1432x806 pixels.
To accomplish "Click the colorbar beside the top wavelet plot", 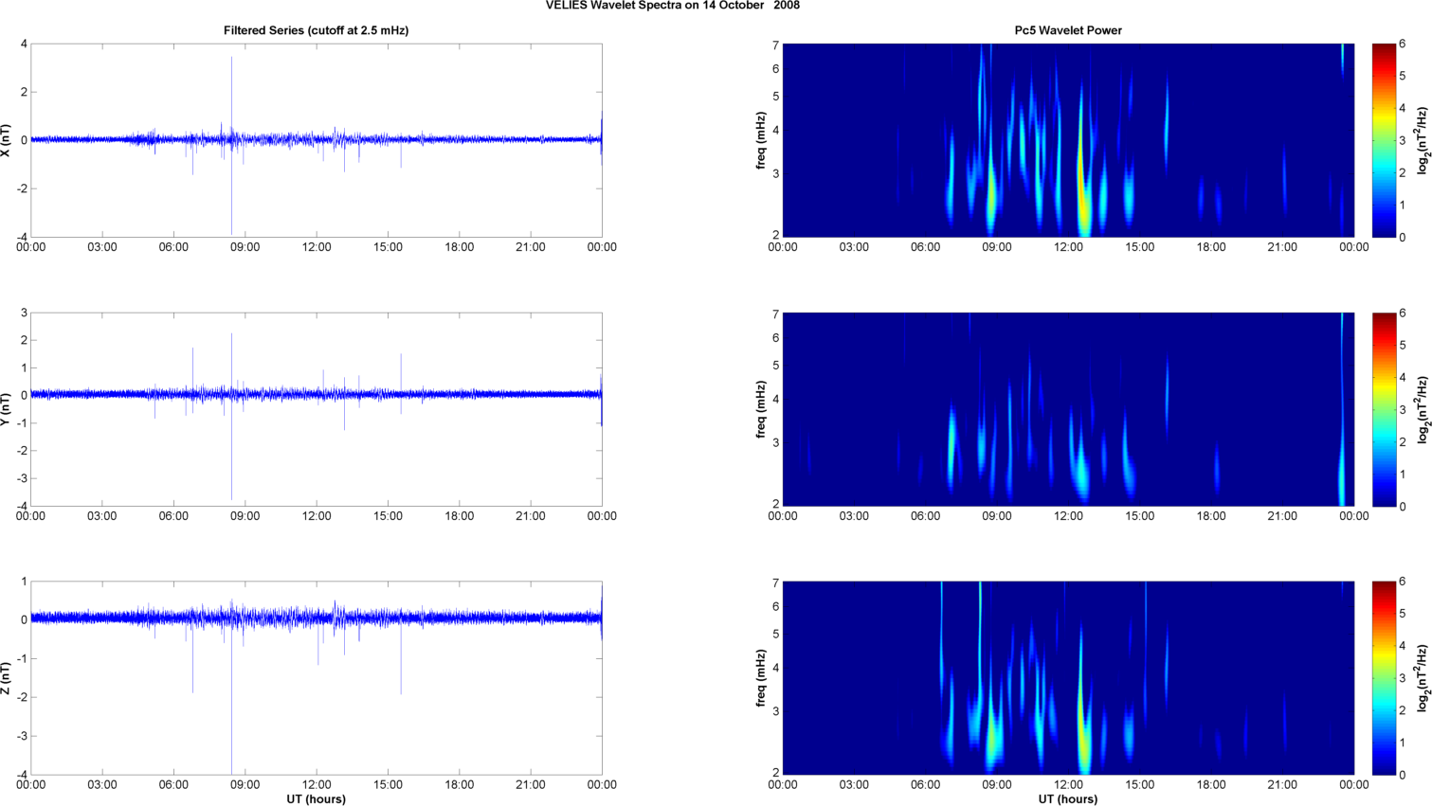I will point(1384,140).
